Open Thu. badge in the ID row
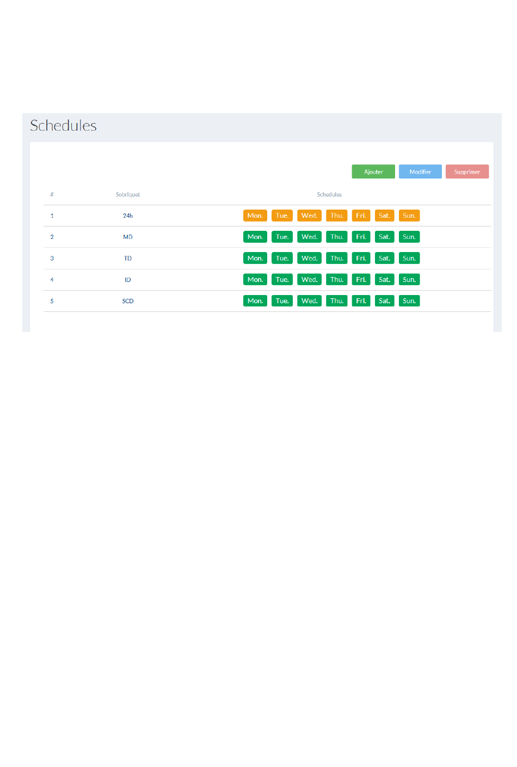Viewport: 517px width, 767px height. coord(337,279)
